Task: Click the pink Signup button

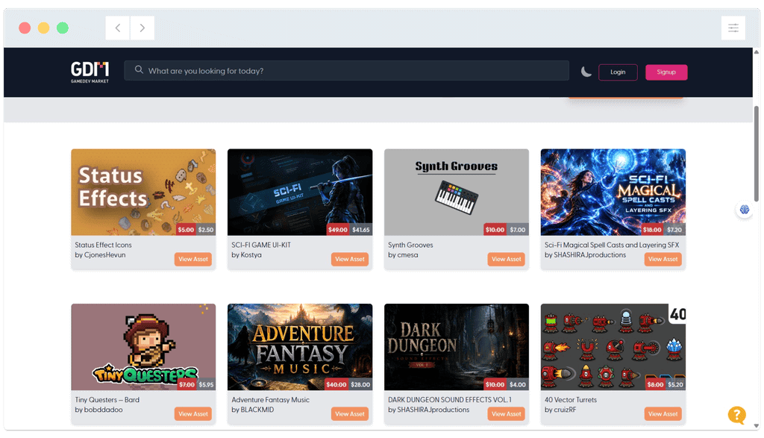Action: pos(666,72)
